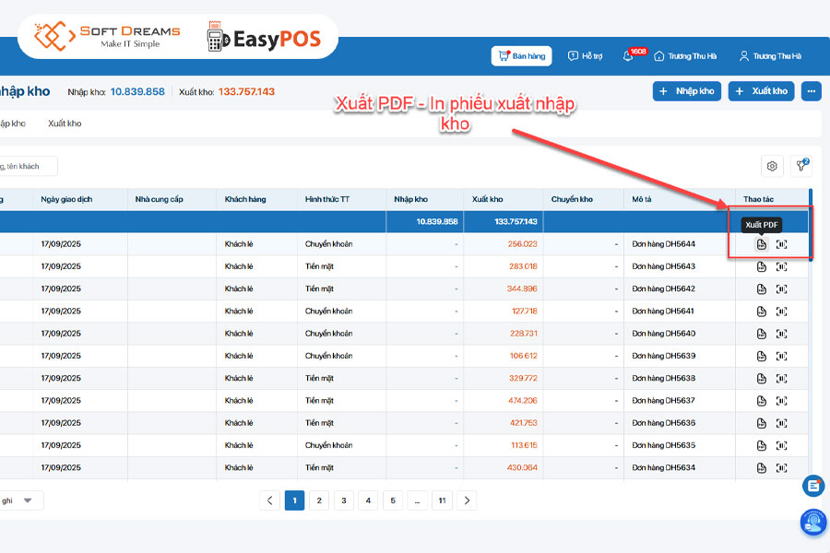This screenshot has width=830, height=553.
Task: Open scan icon for order DH5638
Action: (781, 379)
